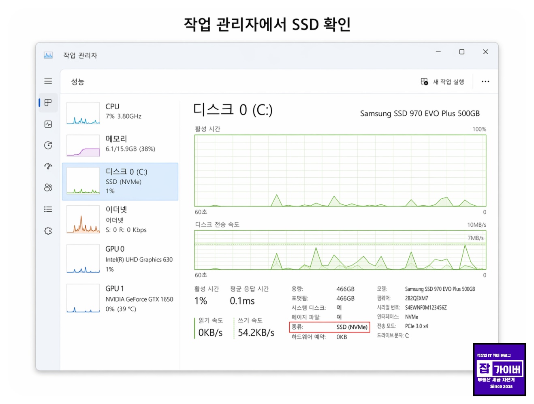The image size is (534, 404).
Task: Click the Ethernet throughput mini graph
Action: [83, 219]
